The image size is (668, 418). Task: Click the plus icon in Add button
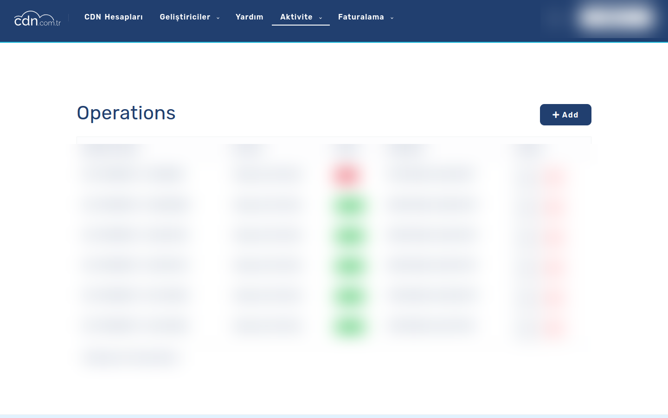pyautogui.click(x=556, y=115)
